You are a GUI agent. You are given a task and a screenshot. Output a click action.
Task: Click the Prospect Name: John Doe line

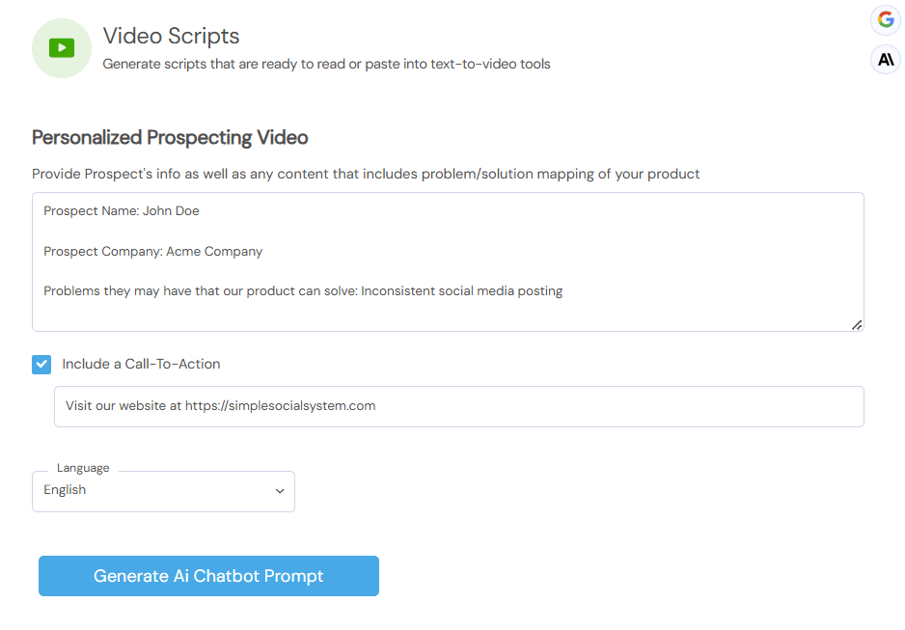(122, 211)
